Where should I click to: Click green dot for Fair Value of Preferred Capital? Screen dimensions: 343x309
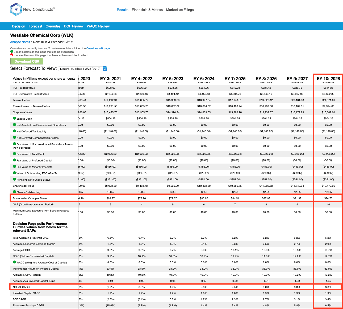pos(15,160)
